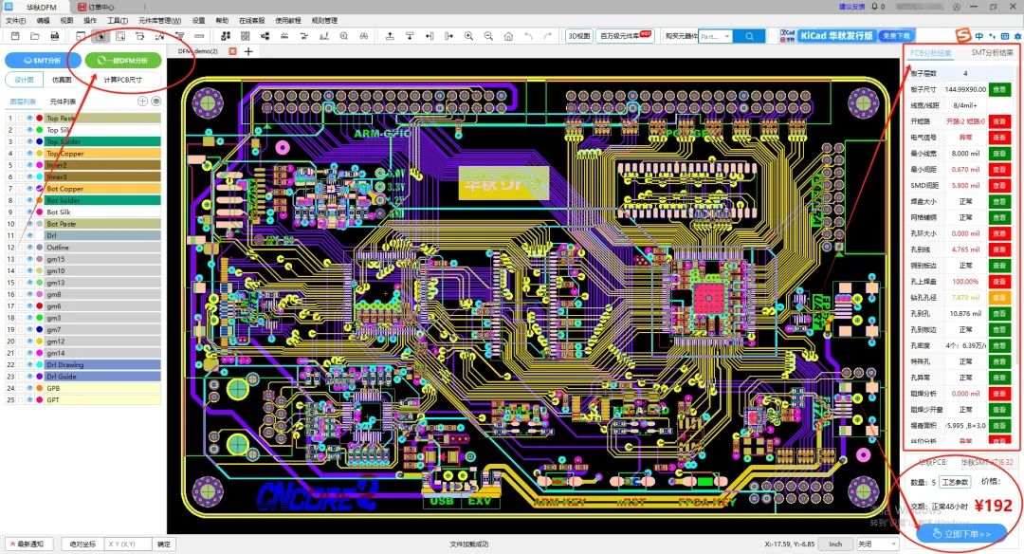Viewport: 1024px width, 554px height.
Task: Toggle visibility of Outline layer
Action: point(29,248)
